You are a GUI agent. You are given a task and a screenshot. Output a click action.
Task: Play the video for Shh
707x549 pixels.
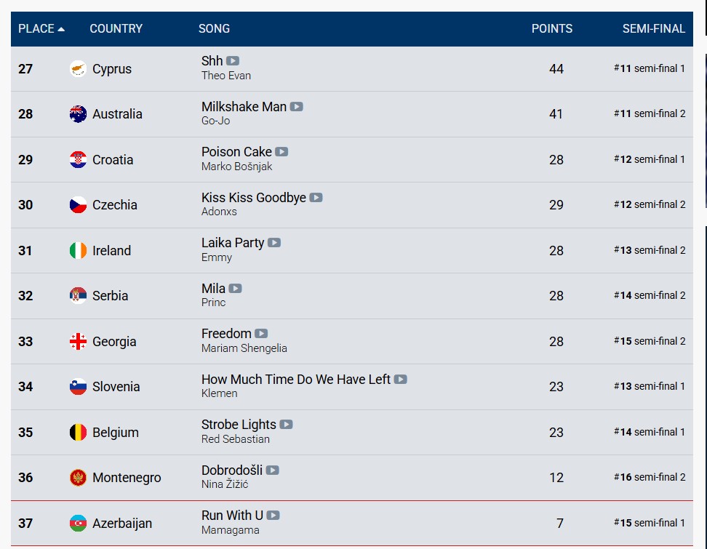point(232,61)
